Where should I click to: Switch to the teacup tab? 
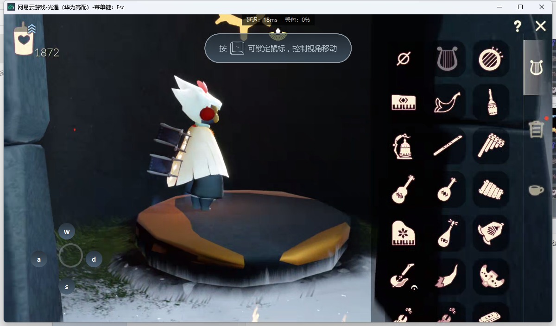click(x=536, y=190)
